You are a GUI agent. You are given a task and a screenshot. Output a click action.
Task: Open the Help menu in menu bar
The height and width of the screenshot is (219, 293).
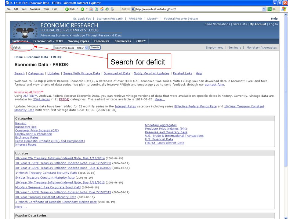55,9
